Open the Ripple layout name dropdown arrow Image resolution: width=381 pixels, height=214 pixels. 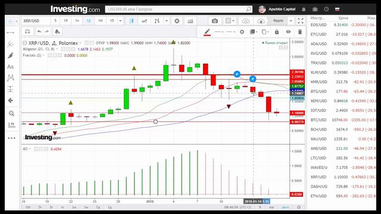point(291,21)
